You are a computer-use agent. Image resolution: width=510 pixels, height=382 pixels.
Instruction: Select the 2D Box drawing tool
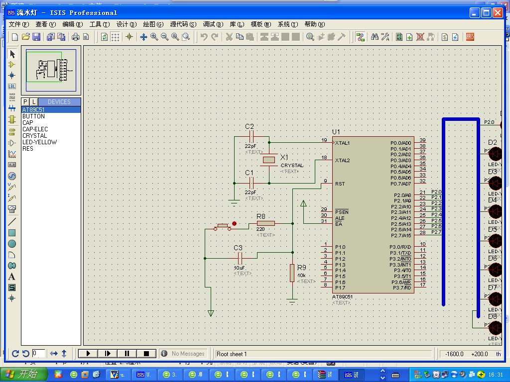coord(12,233)
